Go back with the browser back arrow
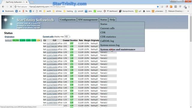Viewport: 192px width, 108px height. pos(3,7)
